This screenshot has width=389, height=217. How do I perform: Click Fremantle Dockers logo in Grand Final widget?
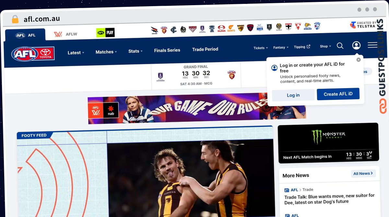point(160,76)
